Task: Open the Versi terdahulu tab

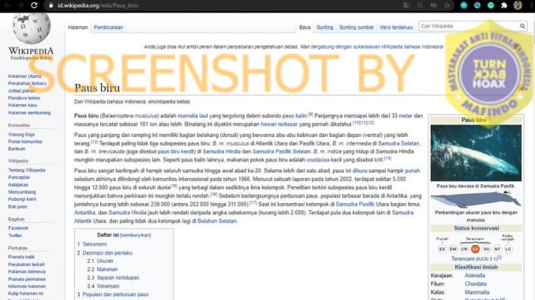Action: (x=396, y=28)
